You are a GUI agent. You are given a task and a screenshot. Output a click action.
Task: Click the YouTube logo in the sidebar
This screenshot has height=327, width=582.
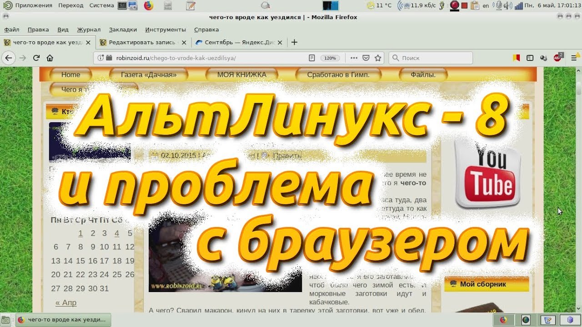[x=487, y=175]
